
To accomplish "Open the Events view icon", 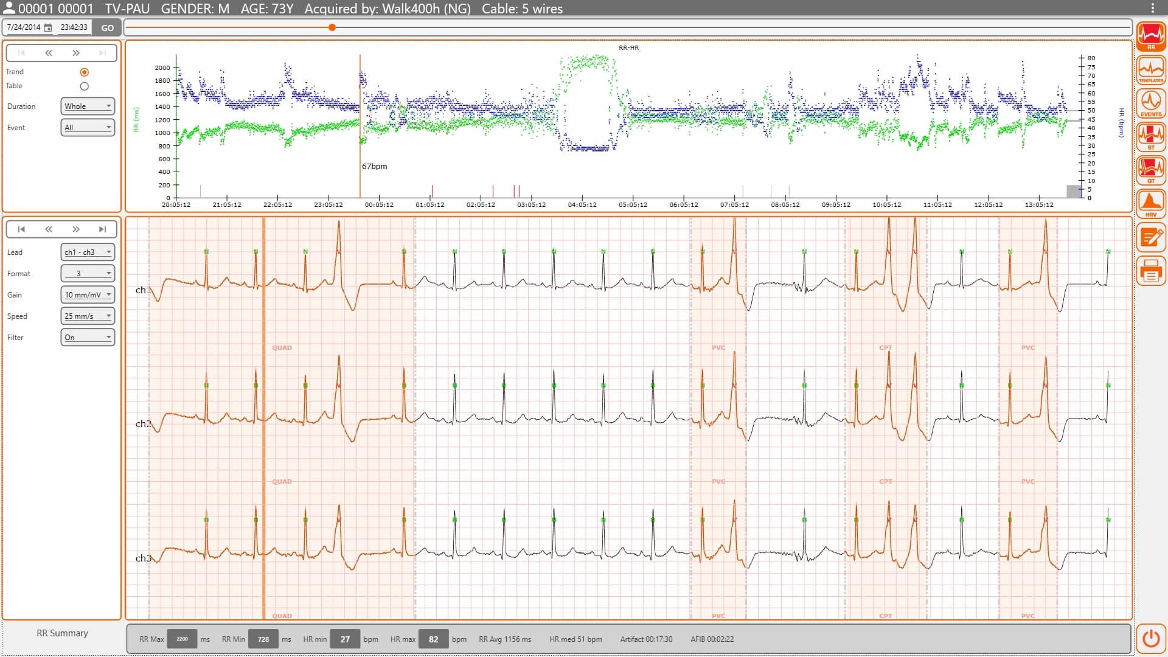I will click(1150, 103).
